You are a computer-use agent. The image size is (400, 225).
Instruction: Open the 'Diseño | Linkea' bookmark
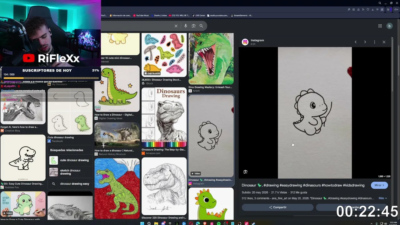[159, 15]
